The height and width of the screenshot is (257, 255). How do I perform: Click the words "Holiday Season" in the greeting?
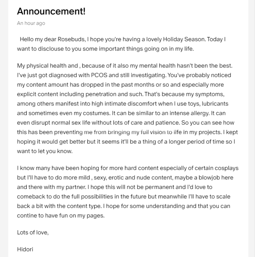tap(186, 39)
